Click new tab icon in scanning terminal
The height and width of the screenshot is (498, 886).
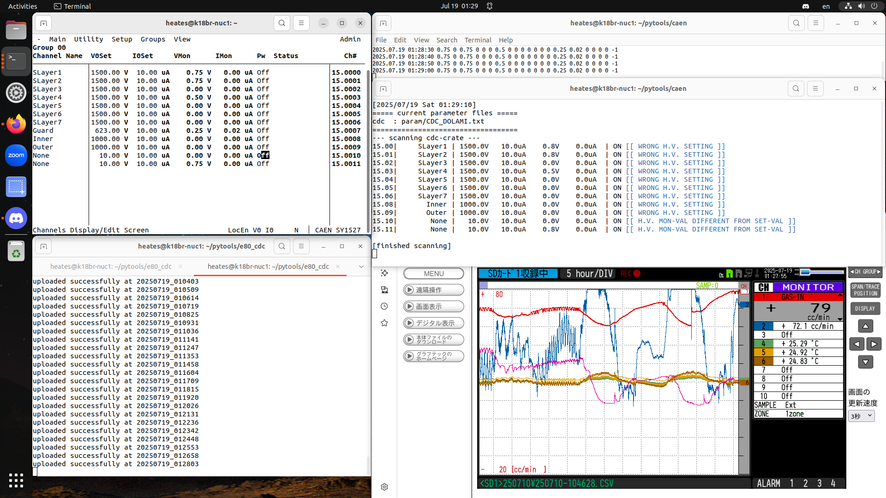tap(383, 89)
